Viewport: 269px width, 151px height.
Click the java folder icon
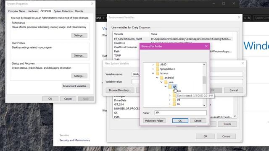click(x=166, y=82)
